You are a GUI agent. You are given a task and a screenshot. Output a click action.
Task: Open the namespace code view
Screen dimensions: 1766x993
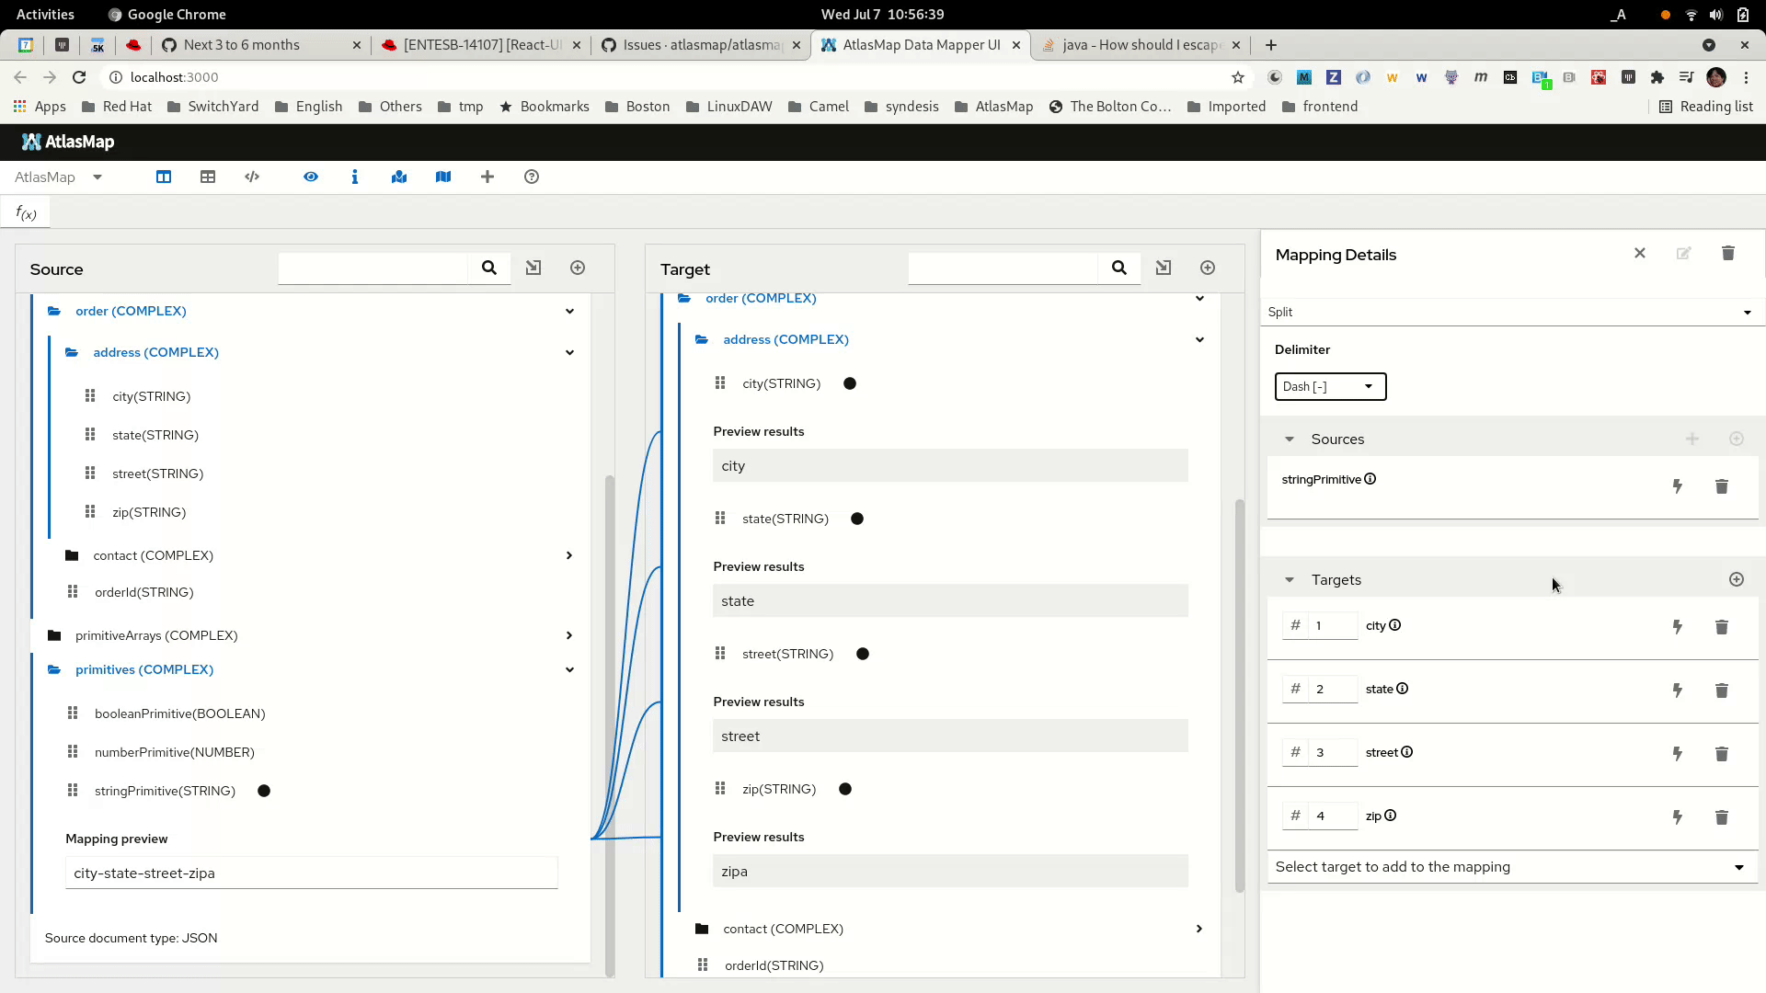[251, 177]
